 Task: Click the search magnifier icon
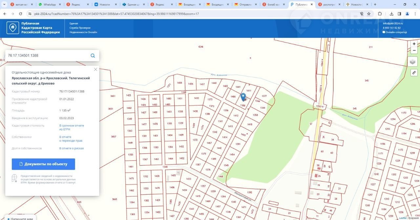tap(93, 55)
